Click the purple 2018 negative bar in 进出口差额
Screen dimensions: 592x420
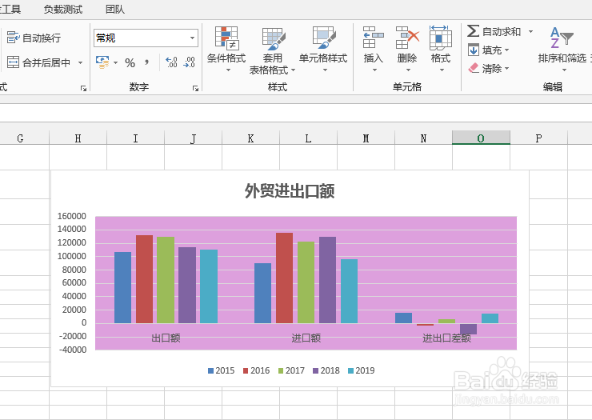tap(468, 329)
